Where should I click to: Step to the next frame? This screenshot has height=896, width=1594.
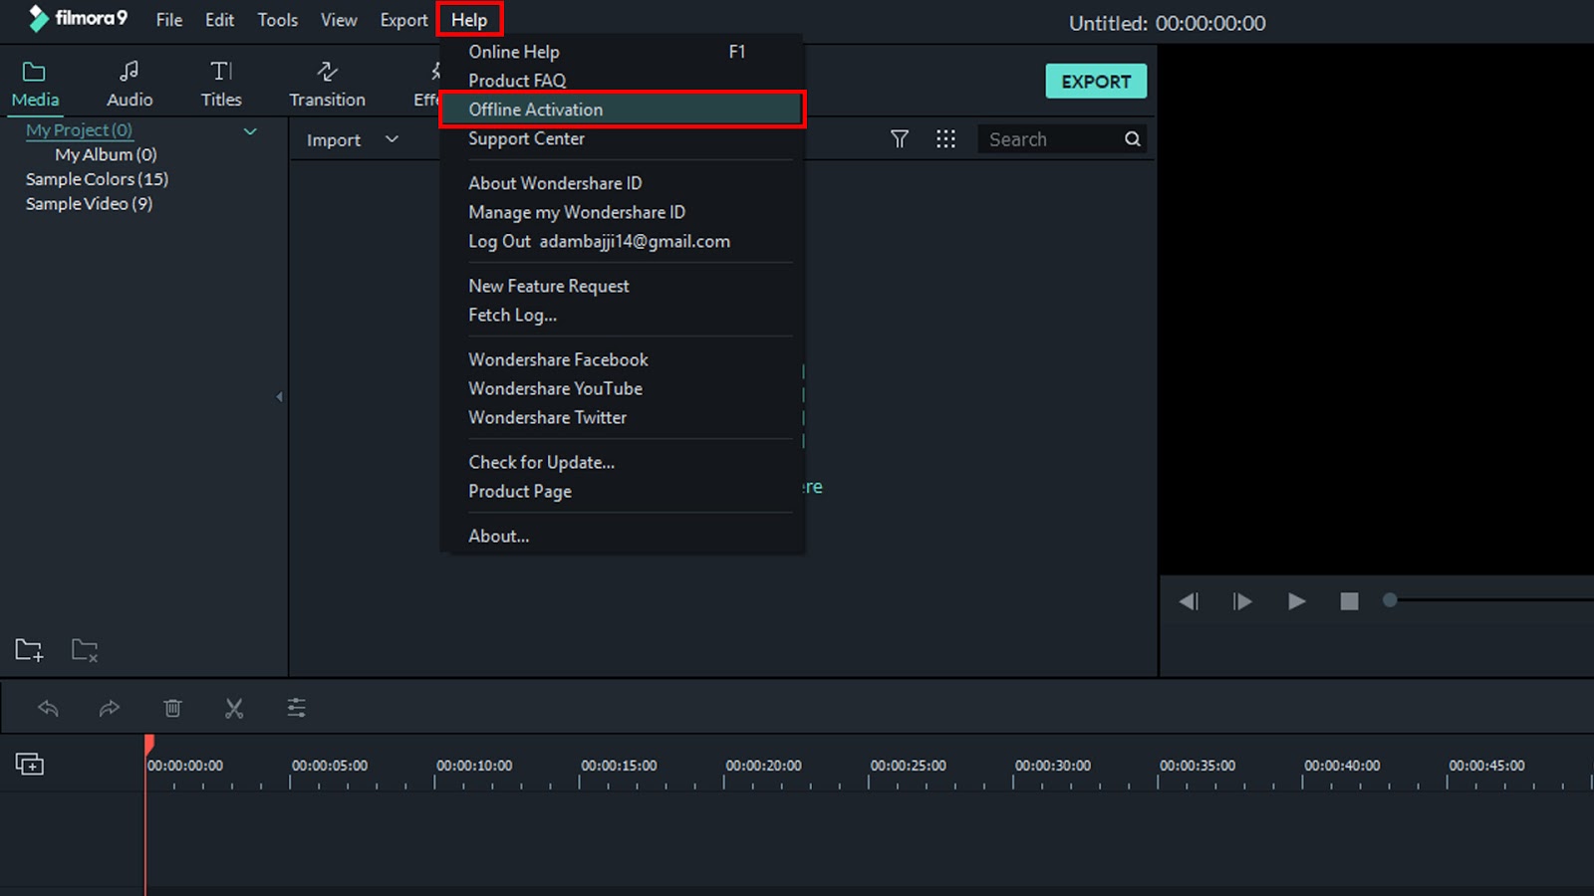tap(1241, 601)
